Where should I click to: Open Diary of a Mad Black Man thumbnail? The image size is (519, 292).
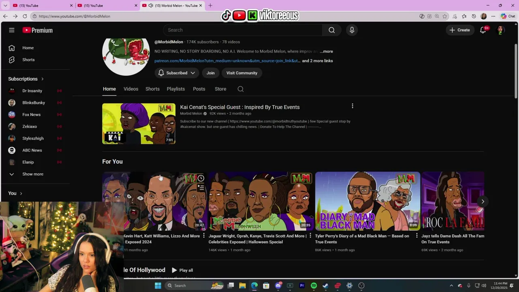(x=368, y=201)
